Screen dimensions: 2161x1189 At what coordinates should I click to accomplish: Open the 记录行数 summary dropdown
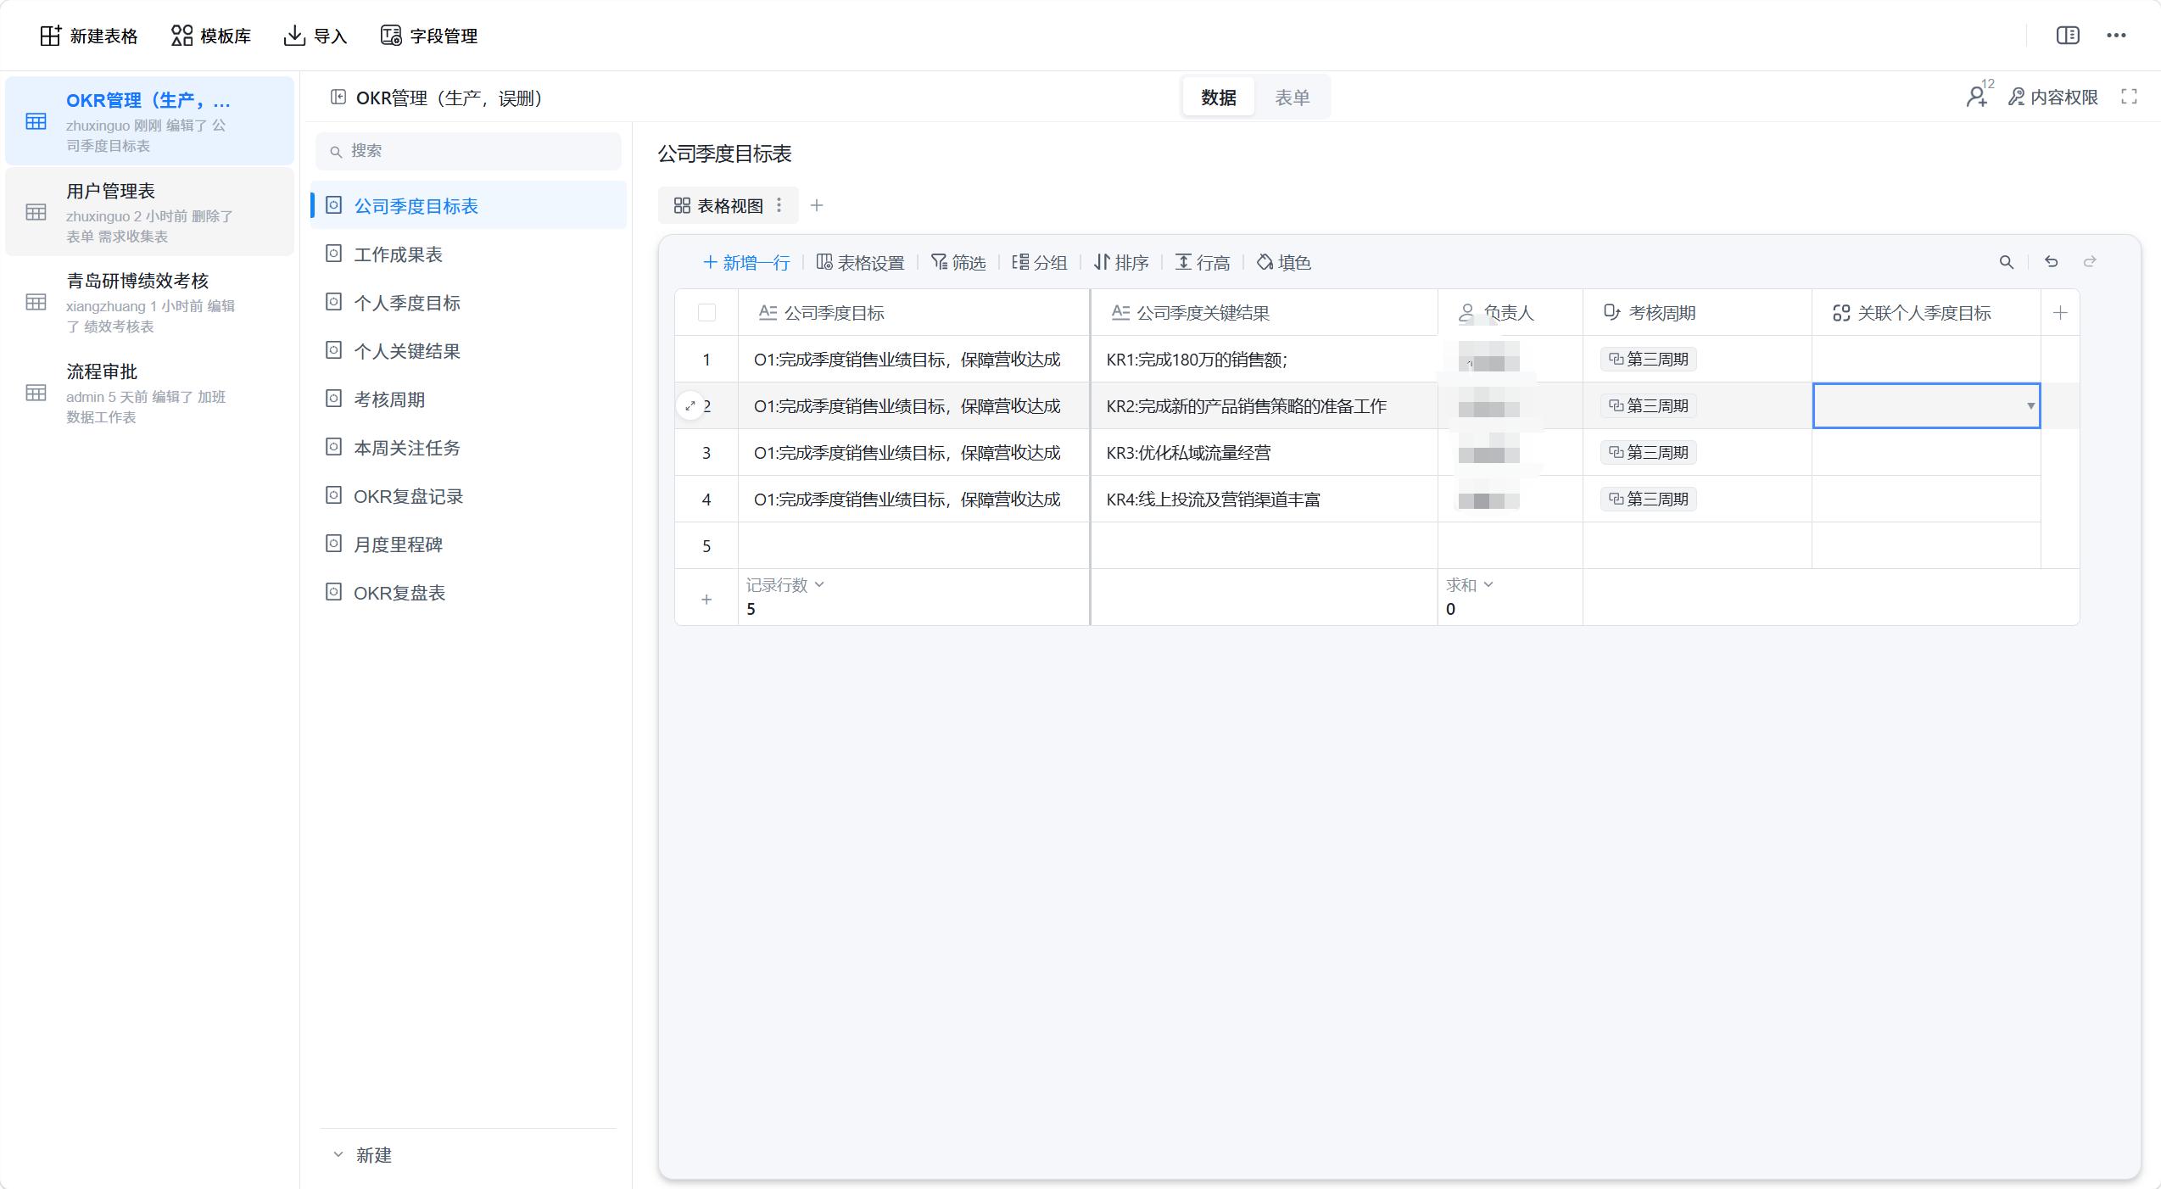785,585
